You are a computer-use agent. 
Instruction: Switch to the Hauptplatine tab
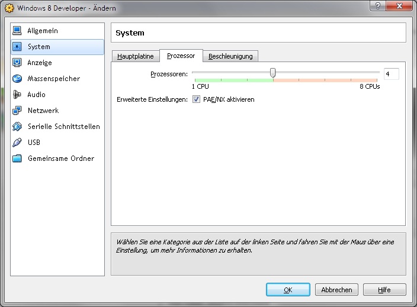tap(136, 56)
